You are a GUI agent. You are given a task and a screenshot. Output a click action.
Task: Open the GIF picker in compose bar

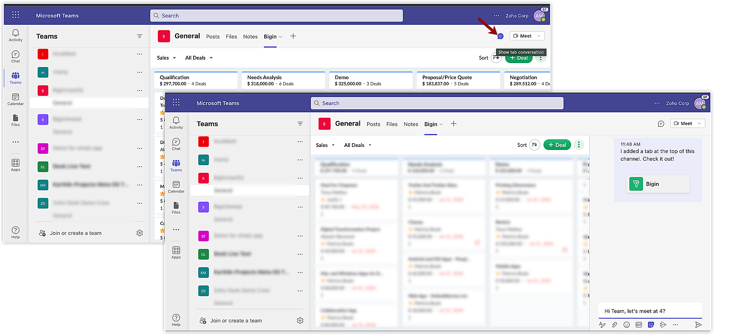(x=639, y=325)
